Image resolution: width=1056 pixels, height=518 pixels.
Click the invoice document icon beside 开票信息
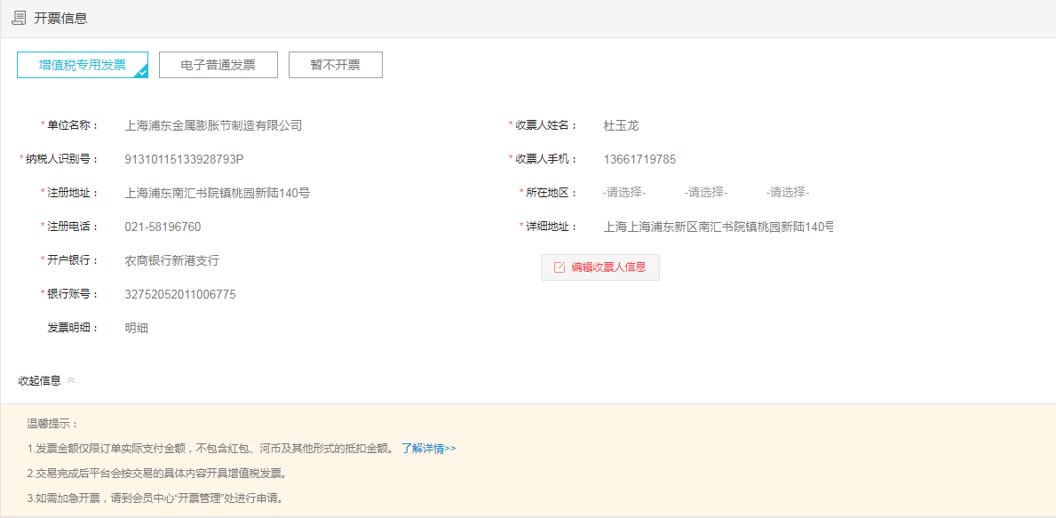19,18
